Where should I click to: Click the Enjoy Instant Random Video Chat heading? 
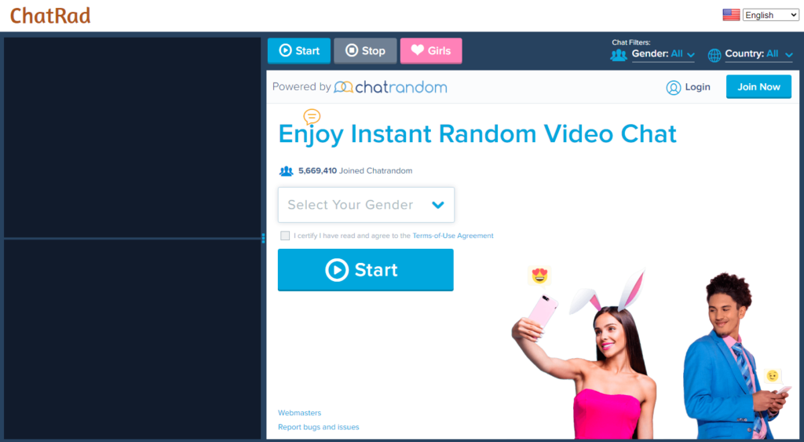[477, 133]
